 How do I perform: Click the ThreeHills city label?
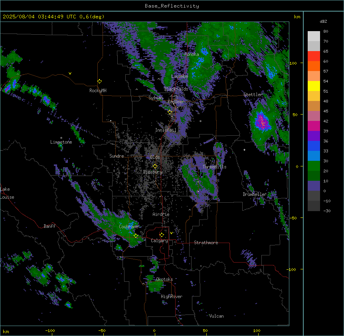(x=214, y=167)
